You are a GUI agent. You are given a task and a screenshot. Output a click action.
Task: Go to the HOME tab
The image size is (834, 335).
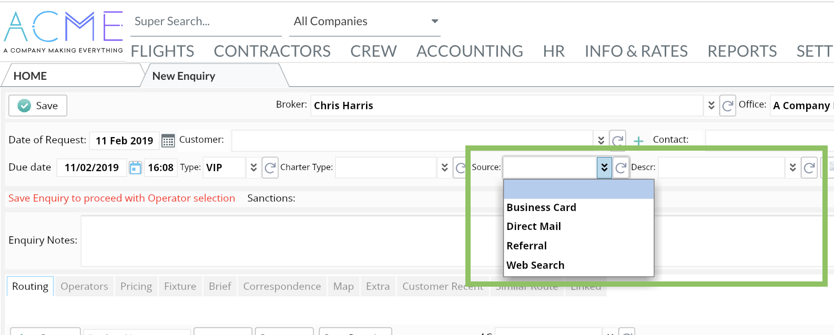click(x=30, y=76)
